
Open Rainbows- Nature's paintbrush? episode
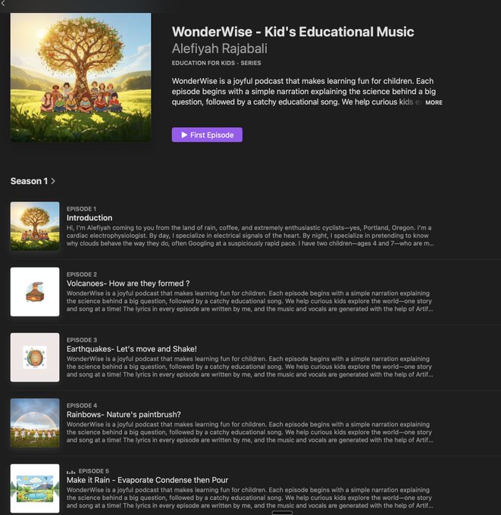tap(124, 414)
